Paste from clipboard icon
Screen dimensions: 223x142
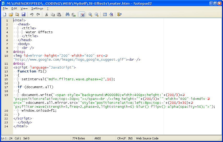click(59, 14)
